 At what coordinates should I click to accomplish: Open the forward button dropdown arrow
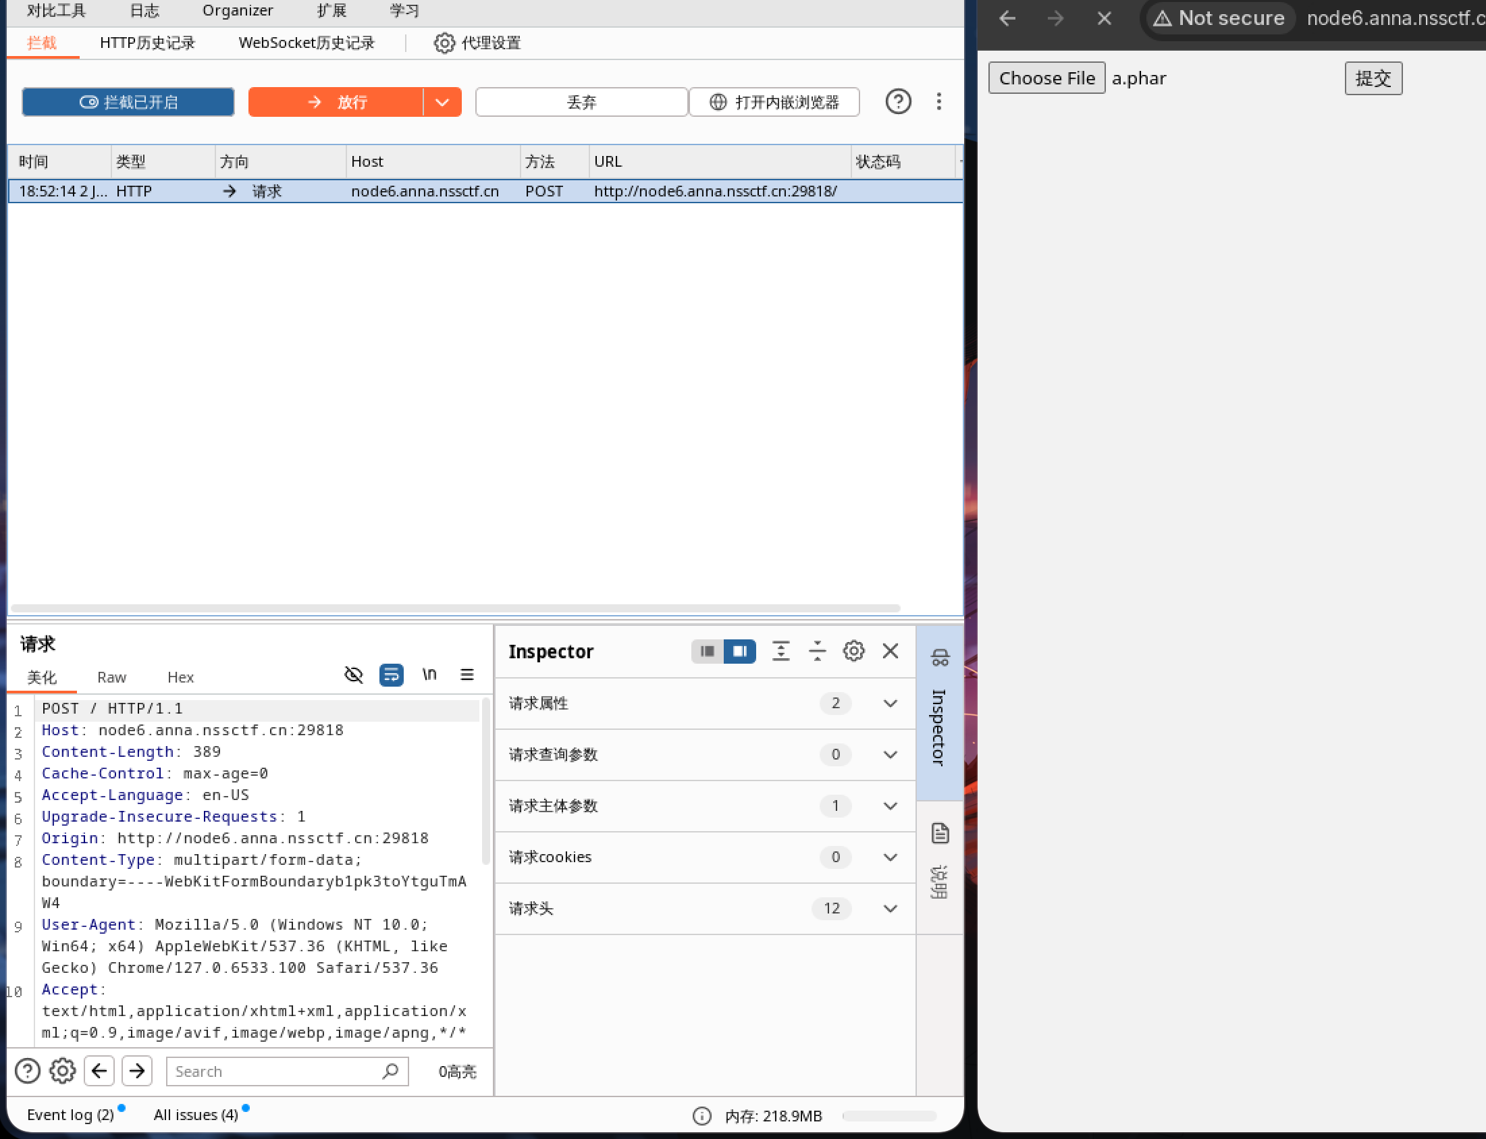[442, 103]
